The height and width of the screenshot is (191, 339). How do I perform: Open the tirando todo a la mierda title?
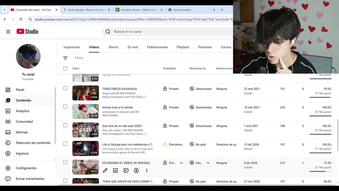(118, 107)
